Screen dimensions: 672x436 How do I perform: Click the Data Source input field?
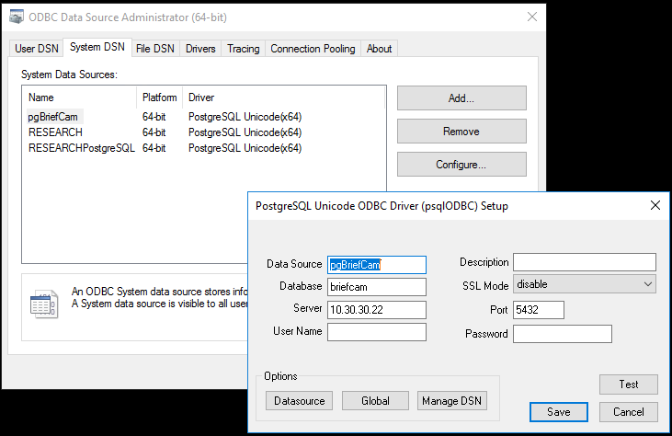click(x=377, y=265)
